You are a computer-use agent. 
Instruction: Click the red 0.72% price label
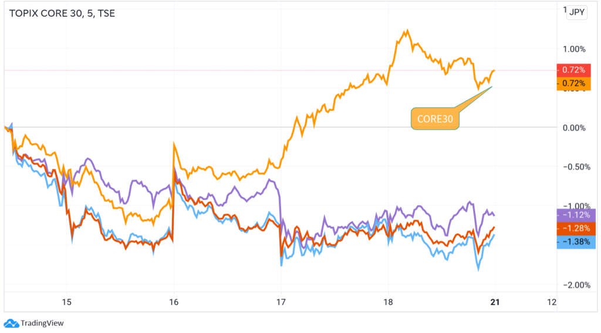tap(573, 70)
